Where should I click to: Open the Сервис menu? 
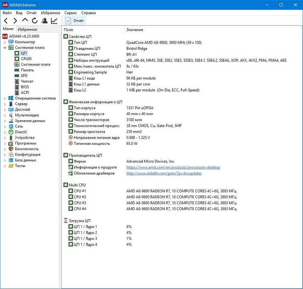[x=71, y=13]
